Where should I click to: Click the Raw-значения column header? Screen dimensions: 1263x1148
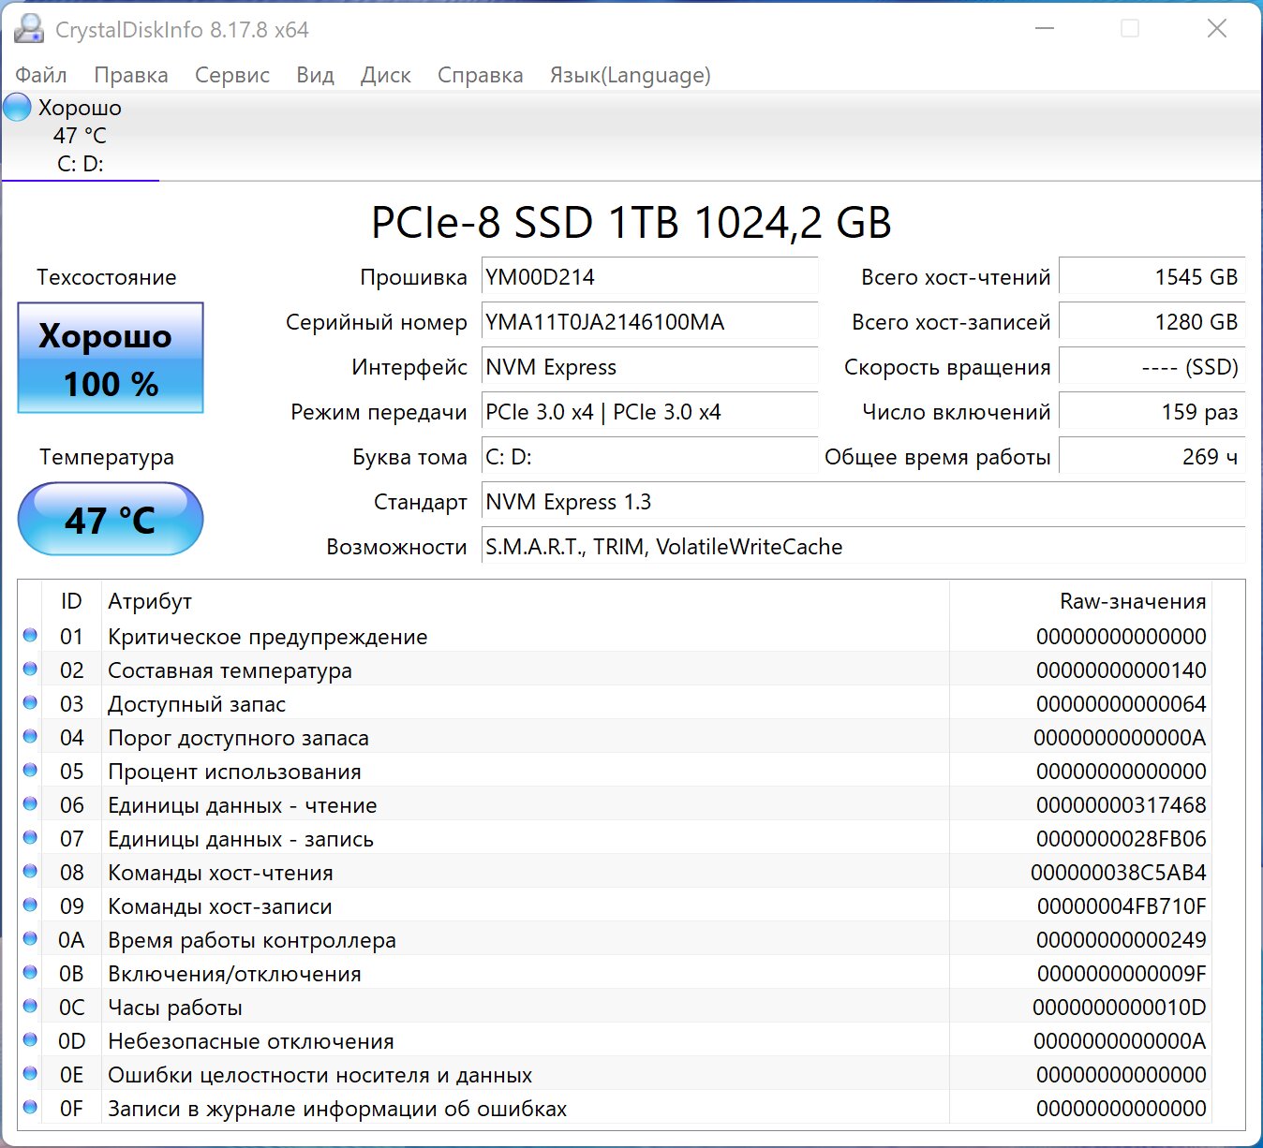pos(1080,601)
